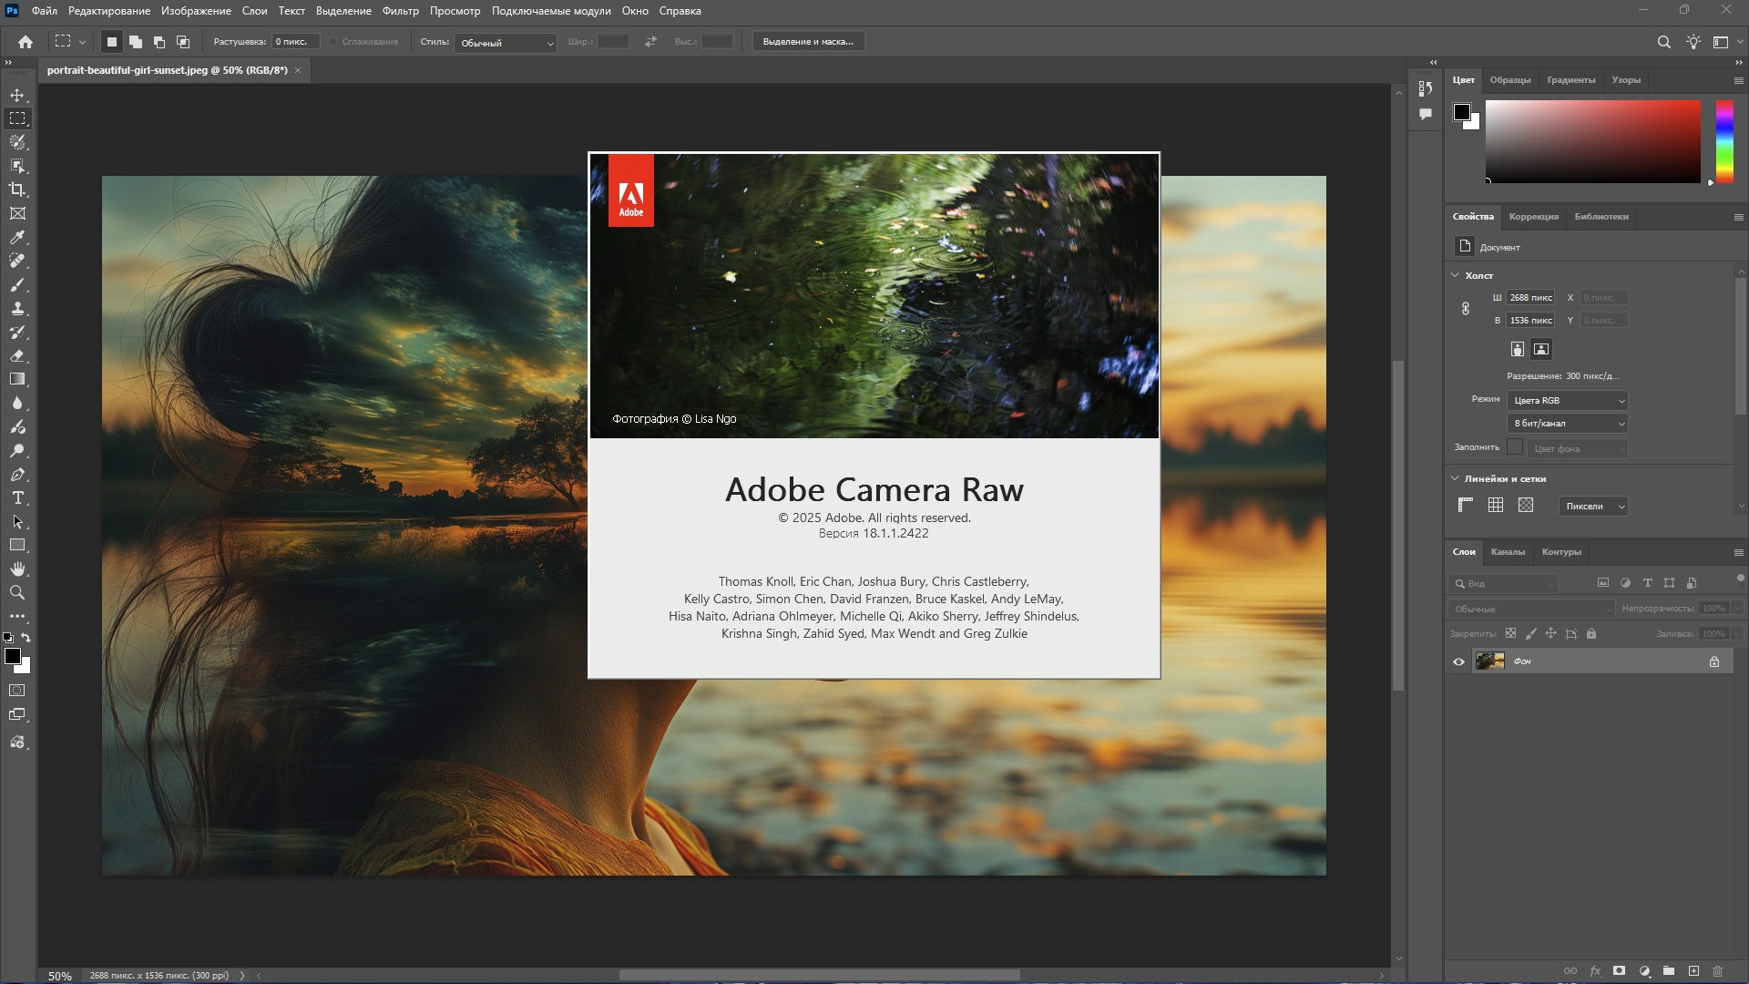Select the Horizontal Type tool
The image size is (1749, 984).
17,498
